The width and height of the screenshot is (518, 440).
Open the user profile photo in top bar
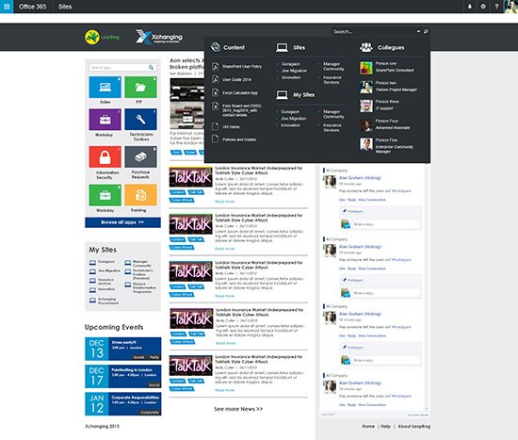click(x=510, y=7)
